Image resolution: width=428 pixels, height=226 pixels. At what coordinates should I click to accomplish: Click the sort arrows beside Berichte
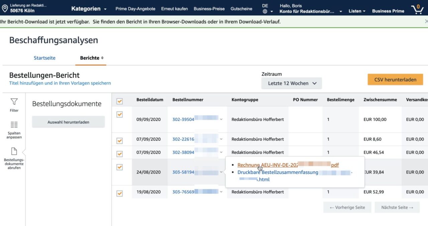(x=102, y=58)
